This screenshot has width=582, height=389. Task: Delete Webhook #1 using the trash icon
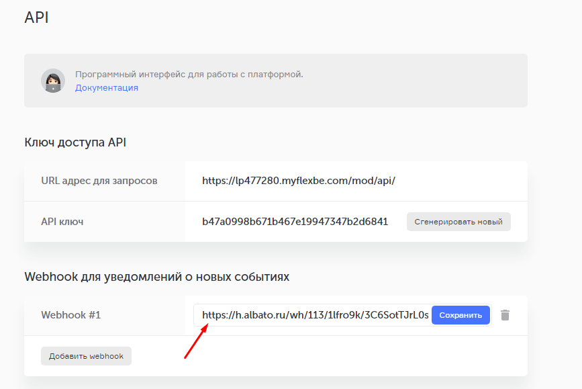click(x=505, y=315)
